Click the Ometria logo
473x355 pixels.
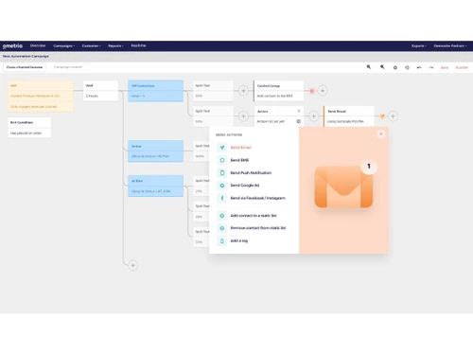click(12, 46)
